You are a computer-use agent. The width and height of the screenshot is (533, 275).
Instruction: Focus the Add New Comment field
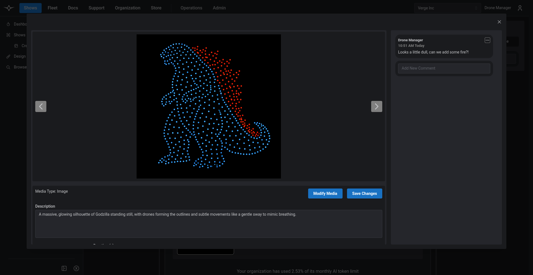[x=444, y=68]
